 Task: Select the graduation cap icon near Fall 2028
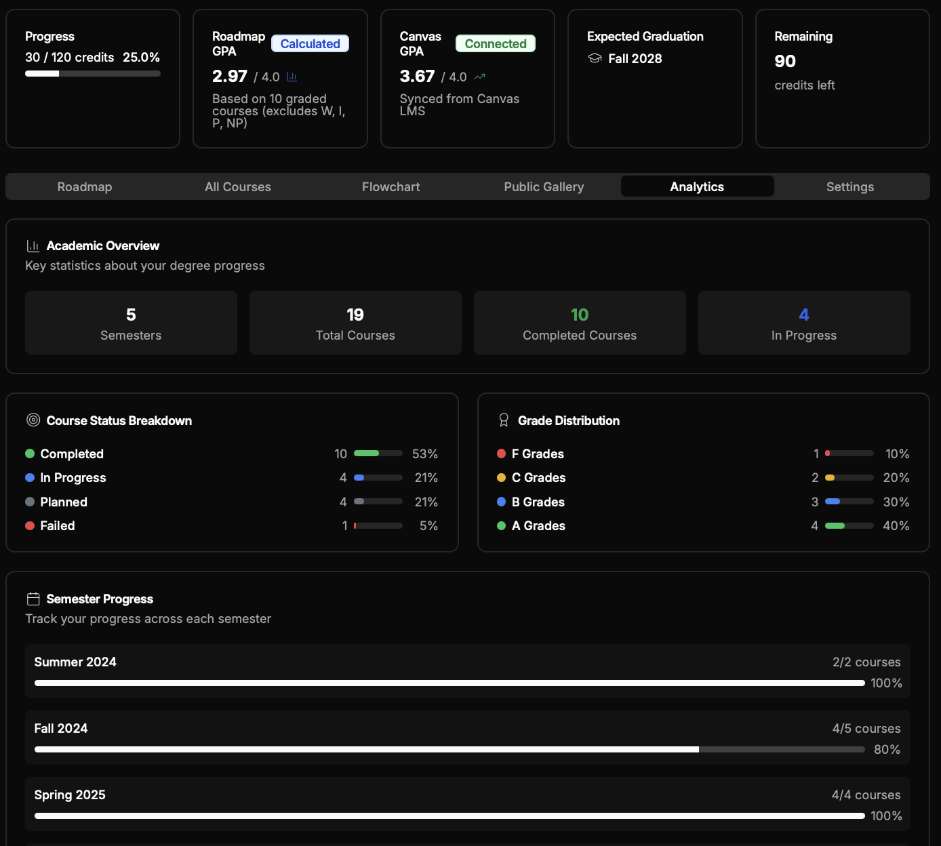(x=595, y=58)
